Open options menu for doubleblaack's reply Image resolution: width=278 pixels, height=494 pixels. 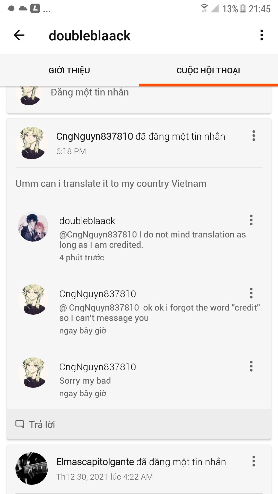tap(251, 220)
